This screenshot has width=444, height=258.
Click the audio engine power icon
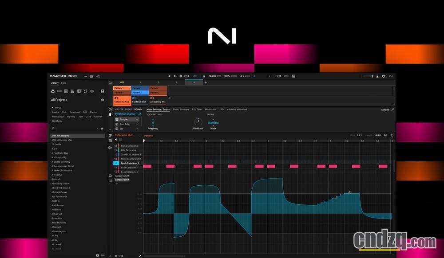coord(384,76)
